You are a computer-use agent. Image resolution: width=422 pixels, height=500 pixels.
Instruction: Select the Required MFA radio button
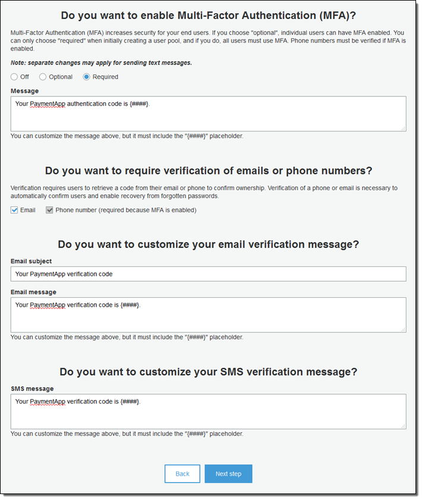(x=87, y=77)
